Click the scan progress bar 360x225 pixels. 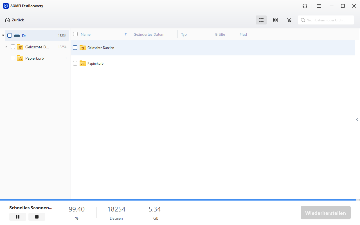click(180, 200)
